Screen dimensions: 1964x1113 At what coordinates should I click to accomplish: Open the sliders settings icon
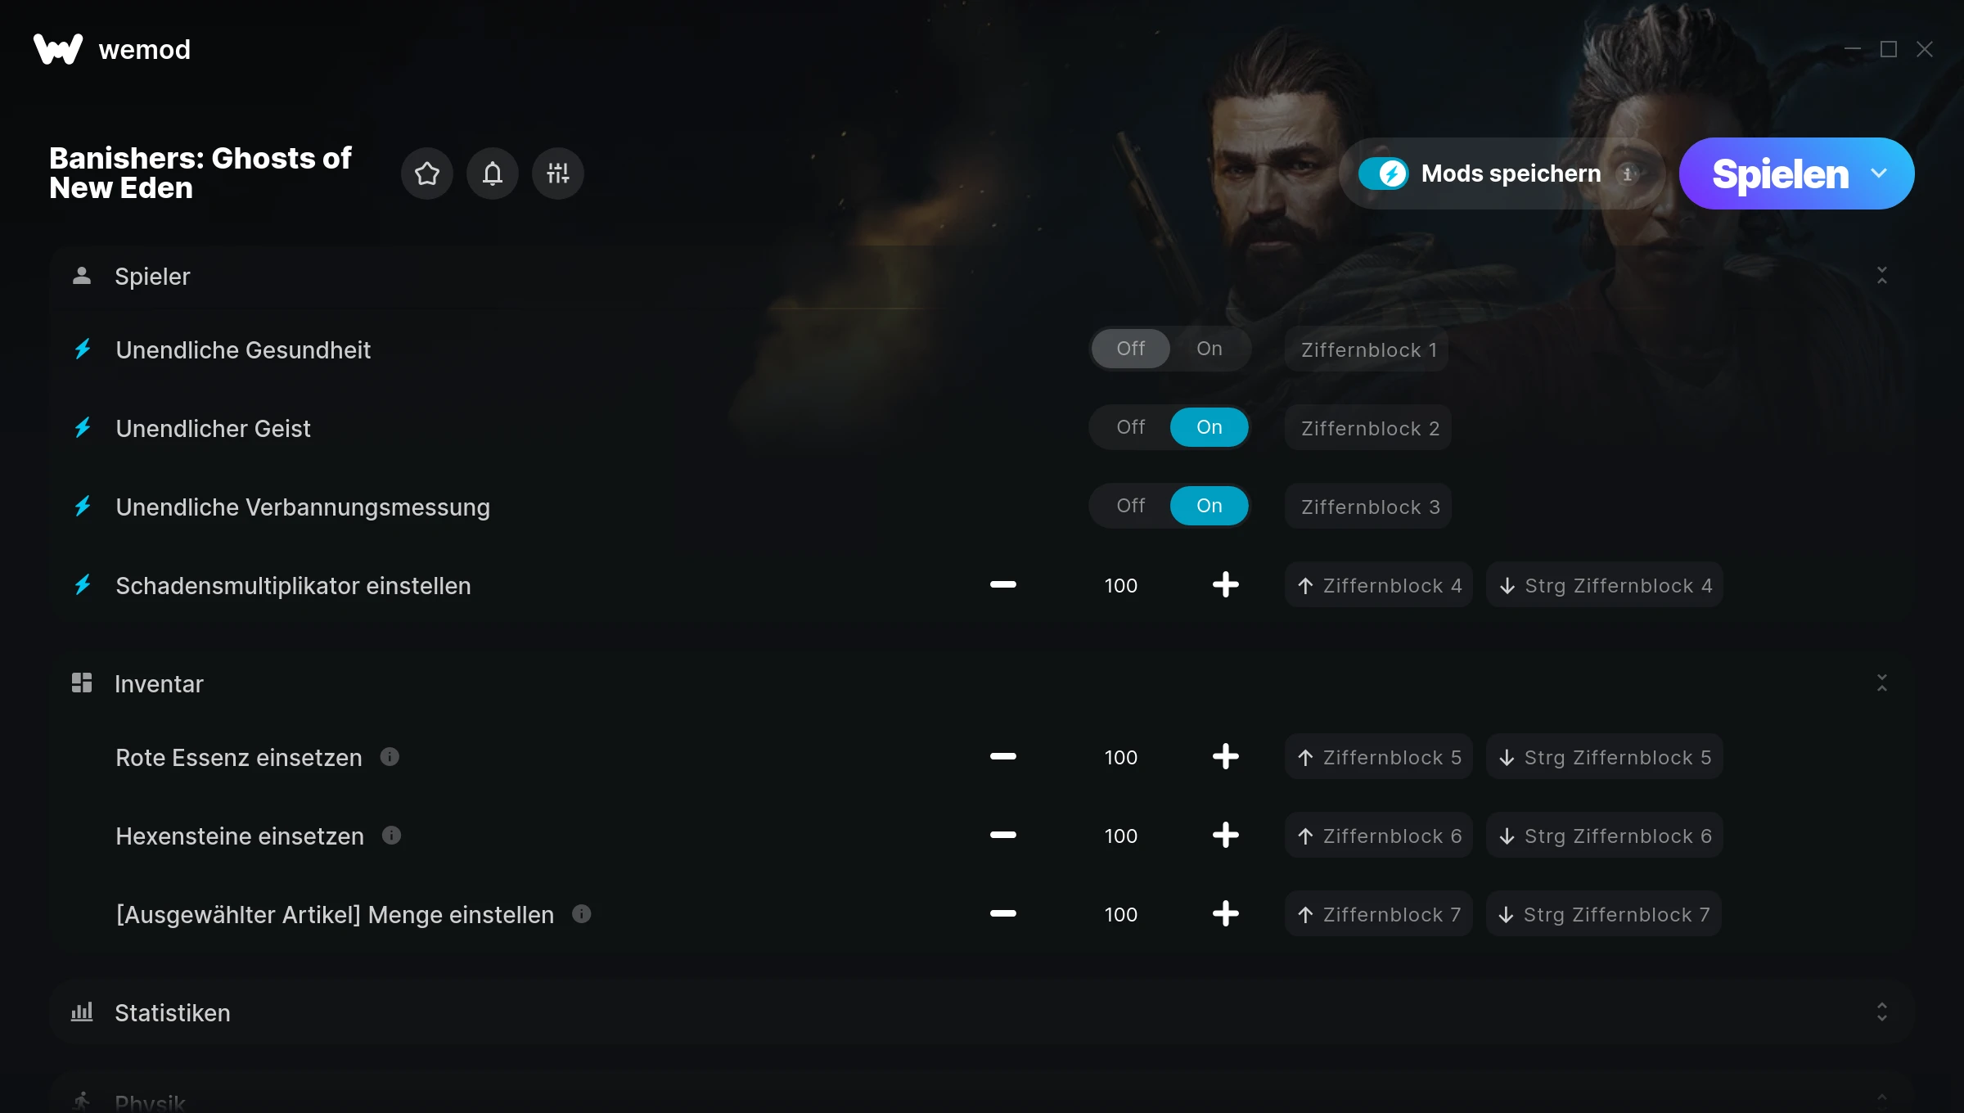(x=557, y=173)
